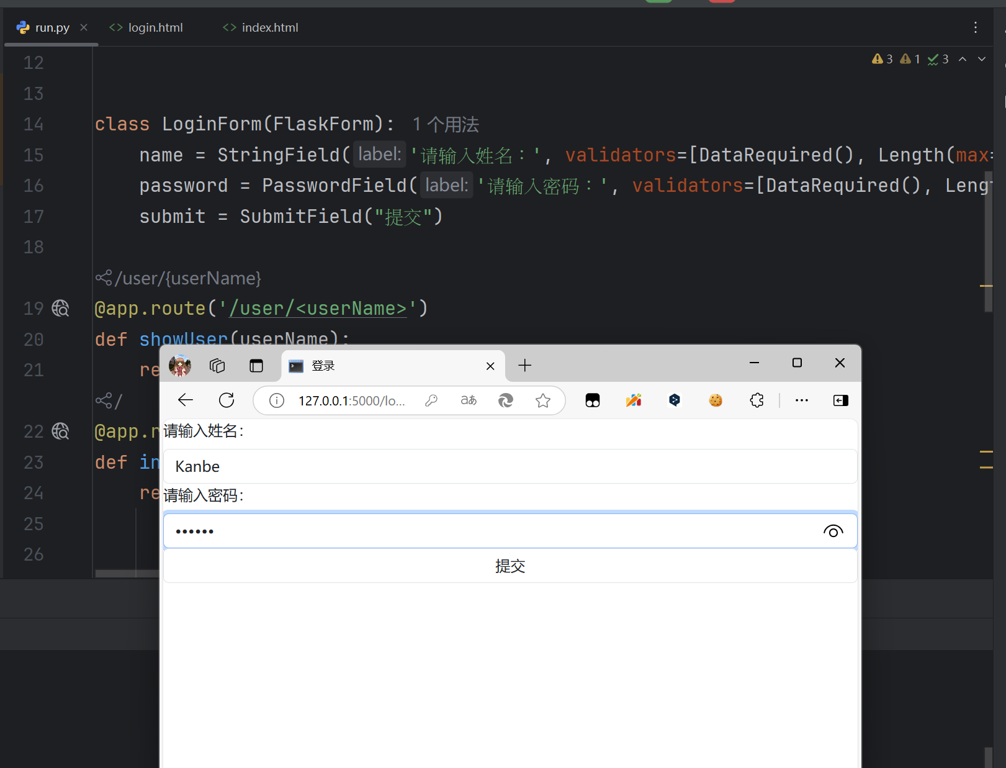The width and height of the screenshot is (1006, 768).
Task: Toggle the browser sidebar panel
Action: [x=840, y=400]
